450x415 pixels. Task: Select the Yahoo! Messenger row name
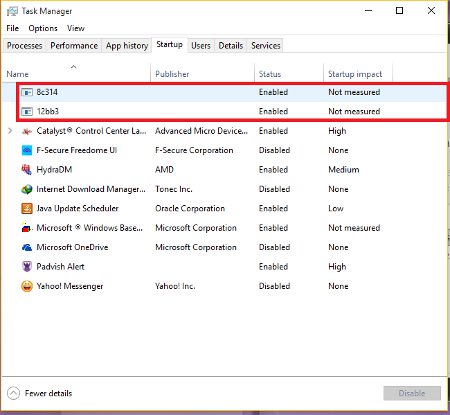point(70,286)
